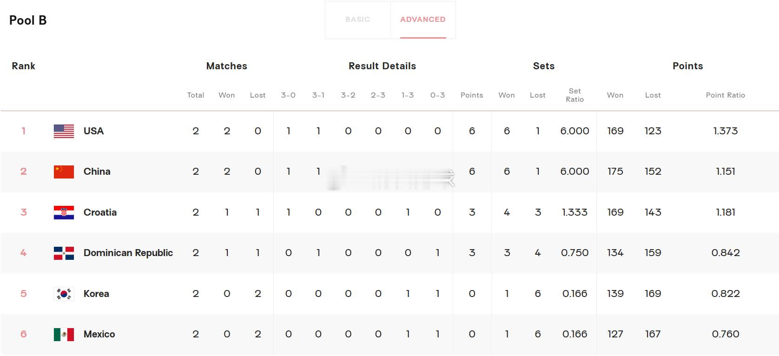Viewport: 779px width, 356px height.
Task: Click the Pool B heading
Action: [x=28, y=20]
